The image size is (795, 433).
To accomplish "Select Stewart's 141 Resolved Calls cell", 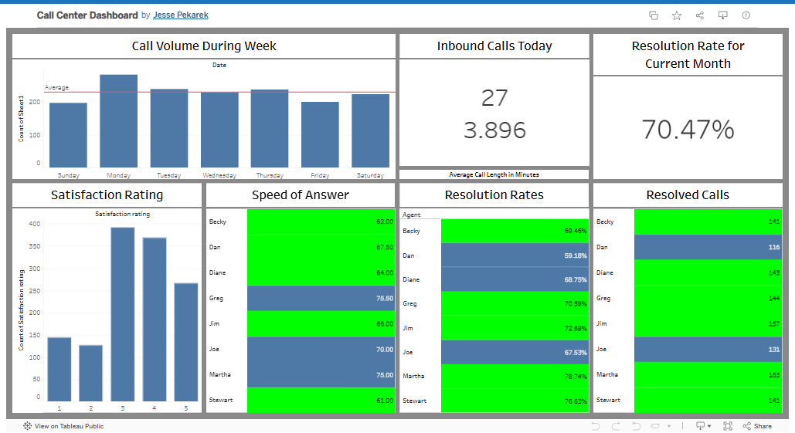I will point(708,401).
